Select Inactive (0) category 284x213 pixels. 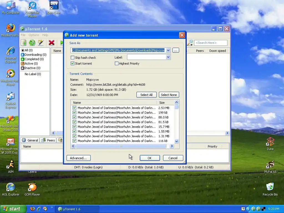[x=31, y=68]
